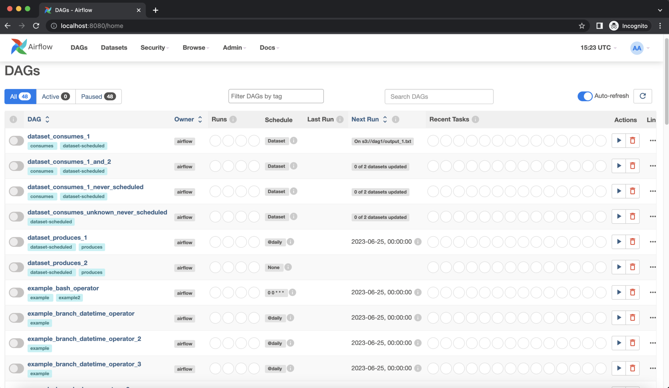Switch to the Paused DAGs tab

click(x=98, y=96)
